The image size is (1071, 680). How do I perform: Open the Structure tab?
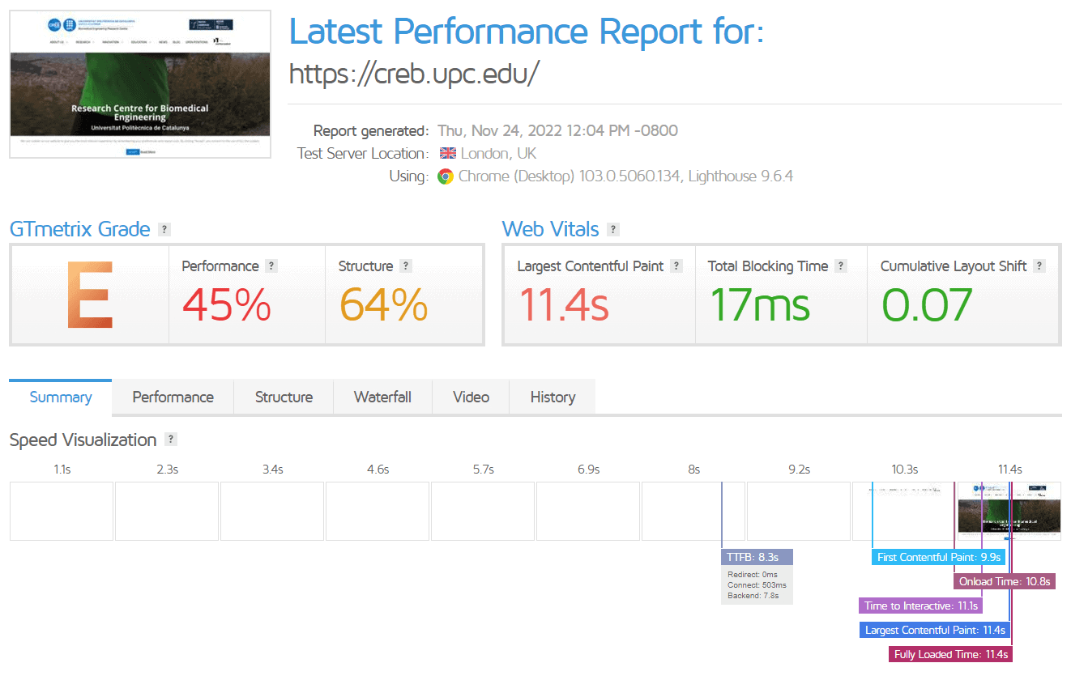(x=284, y=397)
